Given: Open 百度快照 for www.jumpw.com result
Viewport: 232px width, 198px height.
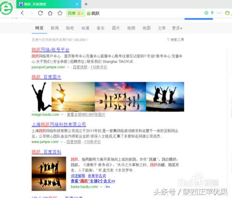Looking at the screenshot, I should pos(74,142).
